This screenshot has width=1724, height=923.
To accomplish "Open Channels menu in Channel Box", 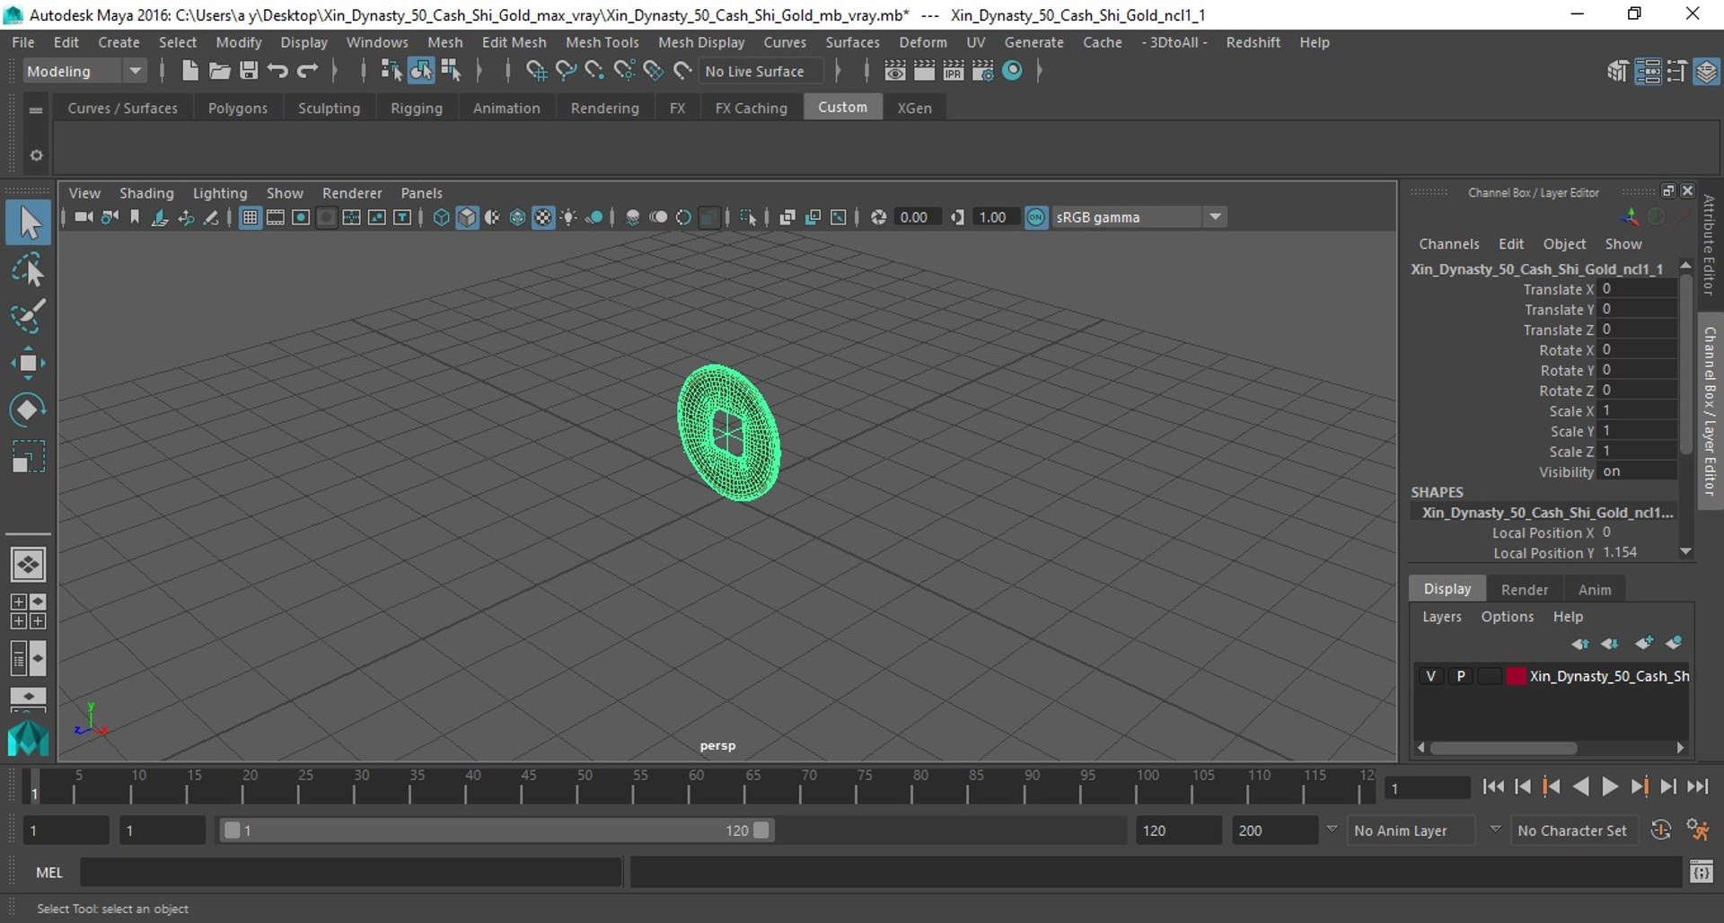I will (x=1448, y=244).
